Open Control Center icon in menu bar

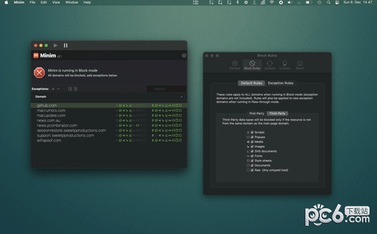337,3
